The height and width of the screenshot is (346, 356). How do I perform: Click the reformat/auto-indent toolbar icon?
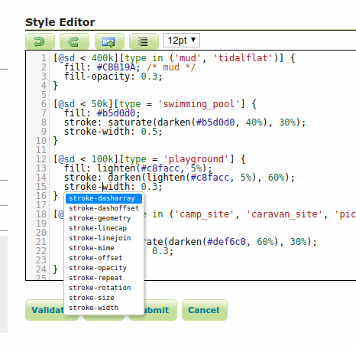click(x=144, y=41)
